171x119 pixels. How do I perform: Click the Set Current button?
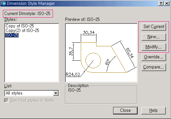tap(154, 27)
